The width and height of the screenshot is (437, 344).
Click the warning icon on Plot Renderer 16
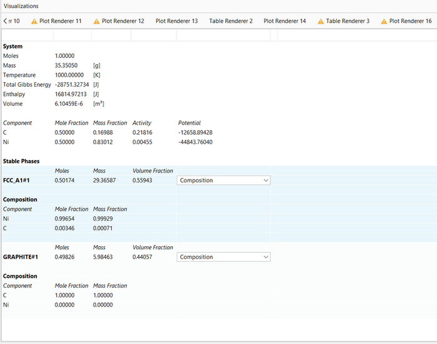coord(384,21)
